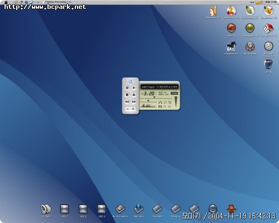Toggle the PL playlist button
Viewport: 279px width, 223px height.
pos(165,106)
